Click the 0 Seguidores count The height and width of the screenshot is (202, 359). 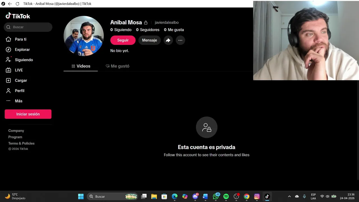coord(148,30)
